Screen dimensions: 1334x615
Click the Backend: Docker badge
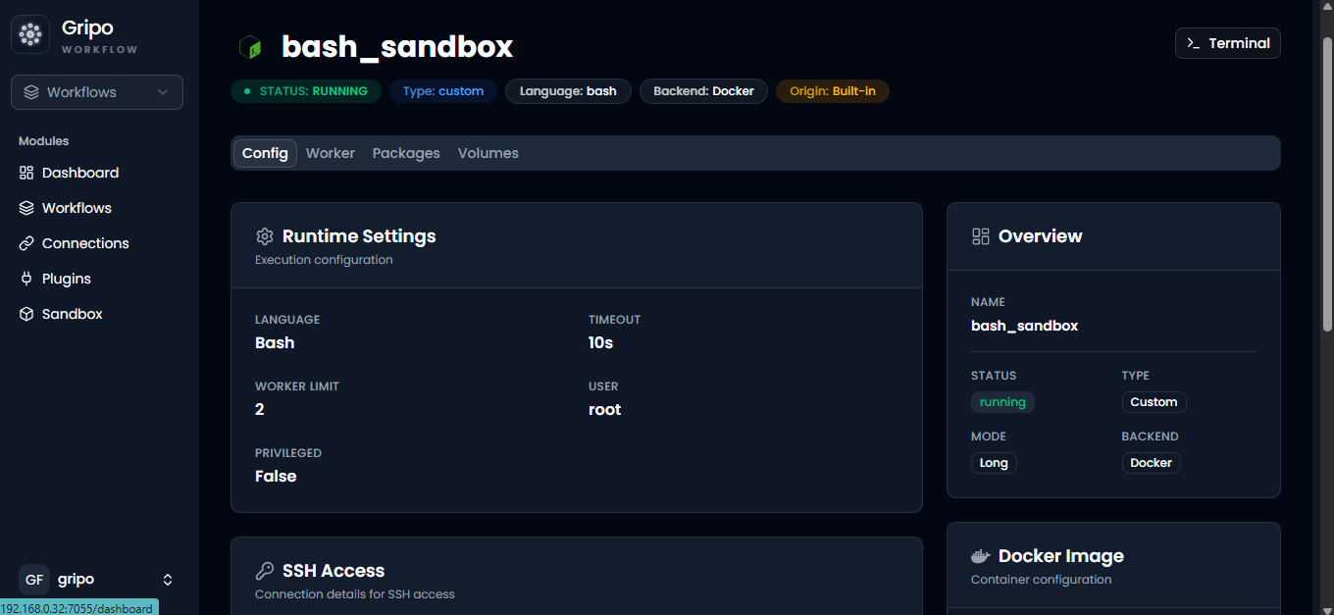click(703, 91)
